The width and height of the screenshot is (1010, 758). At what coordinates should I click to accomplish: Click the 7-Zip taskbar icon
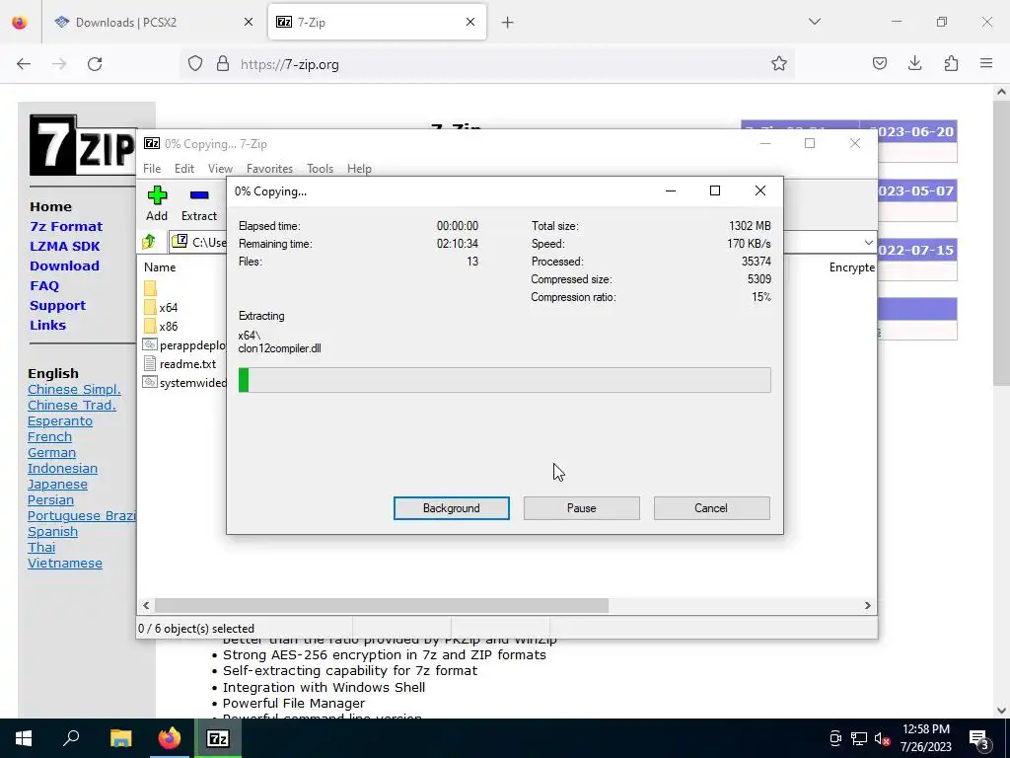[x=218, y=738]
